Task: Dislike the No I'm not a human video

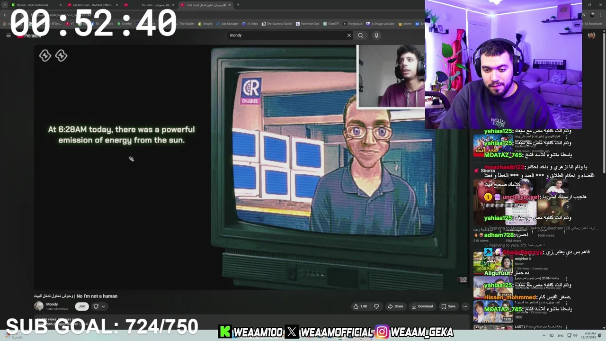Action: coord(376,306)
